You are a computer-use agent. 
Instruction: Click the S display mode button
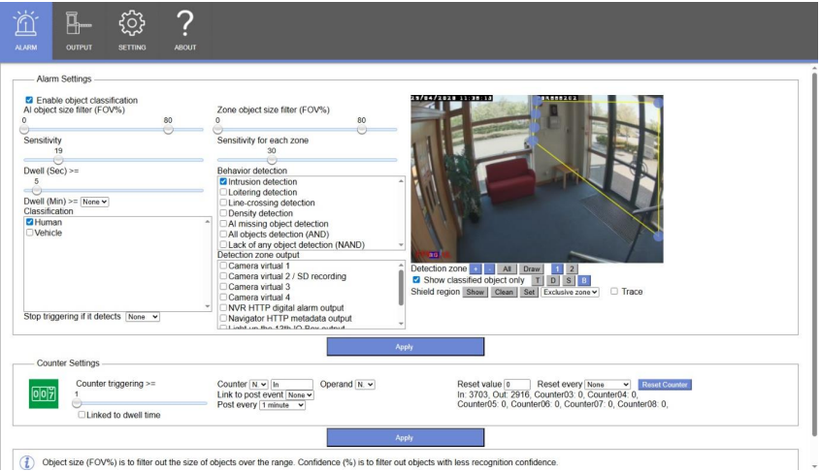pyautogui.click(x=568, y=281)
